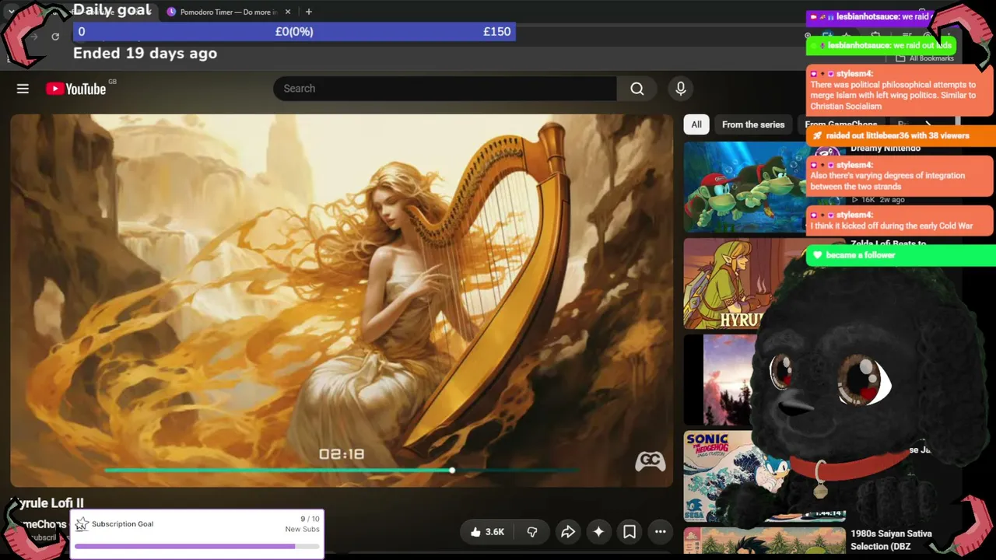Select the From the series chip

pos(753,124)
